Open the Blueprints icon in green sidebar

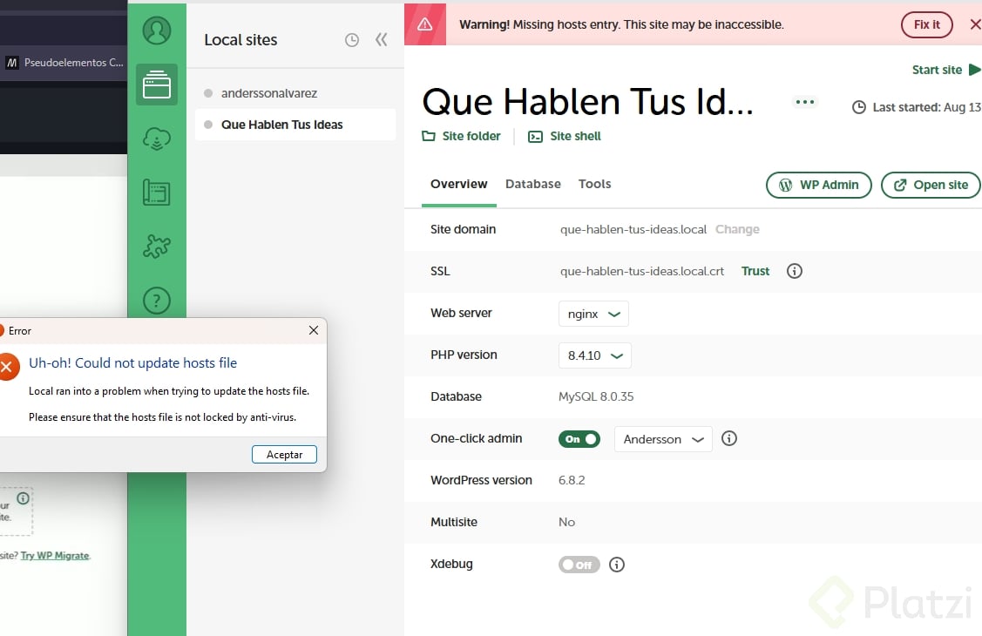point(157,193)
